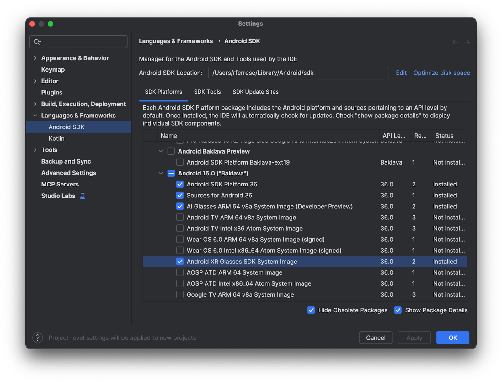502x383 pixels.
Task: Click the flask icon next to Studio Labs
Action: (x=82, y=196)
